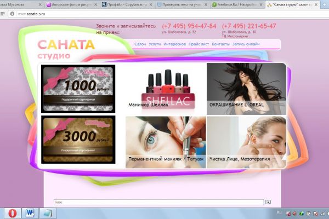Close the Авторское фото tab

95,4
